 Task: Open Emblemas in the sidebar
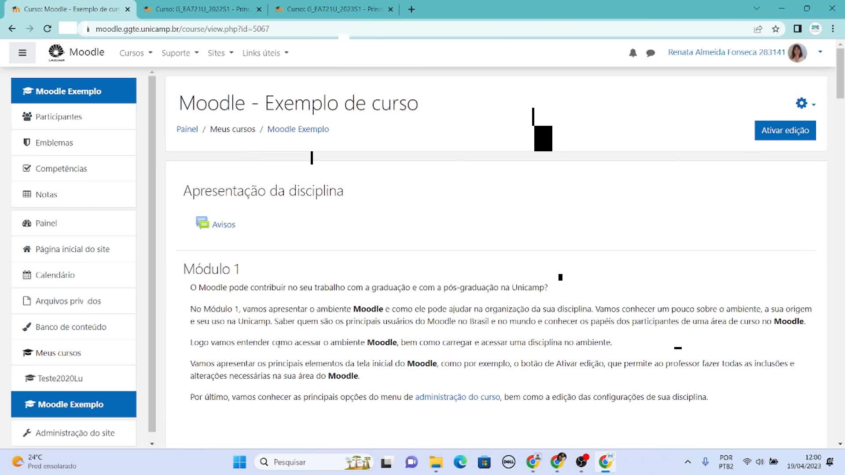coord(73,142)
